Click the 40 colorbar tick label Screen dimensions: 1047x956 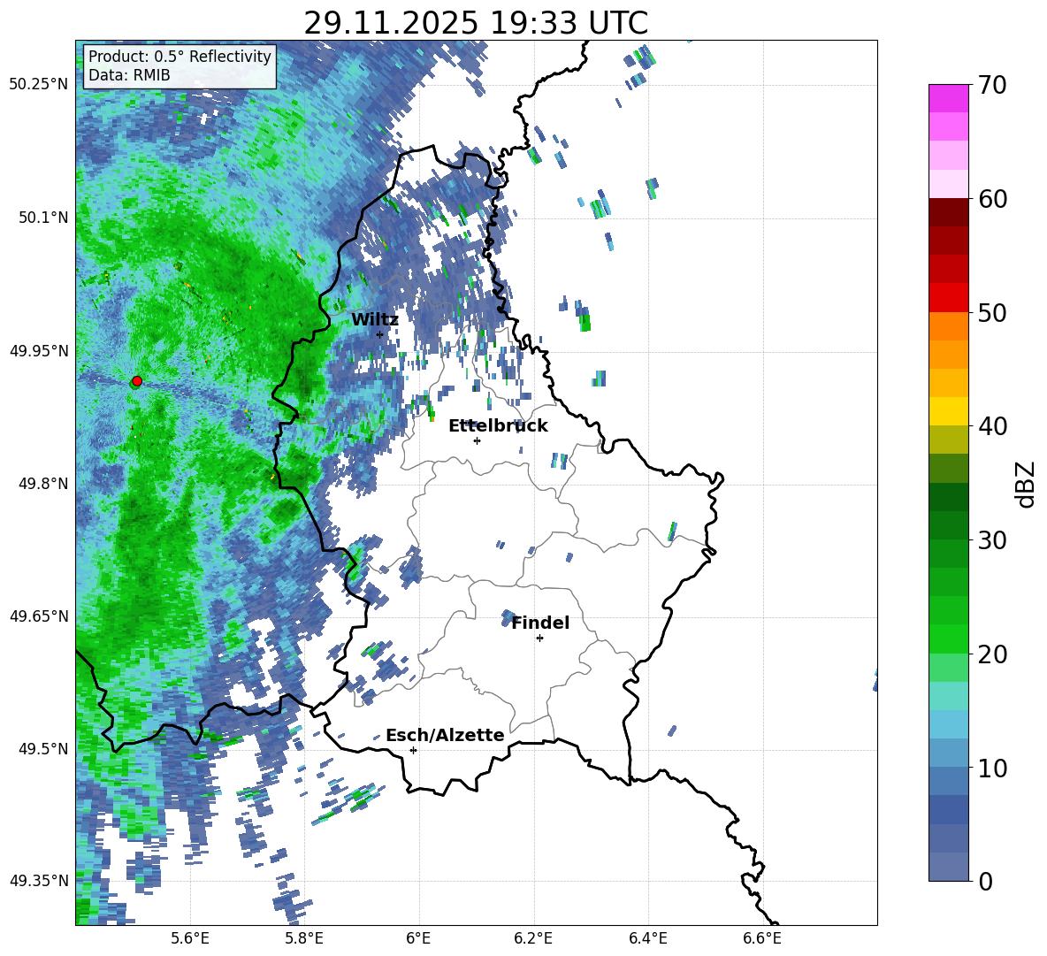(x=991, y=426)
